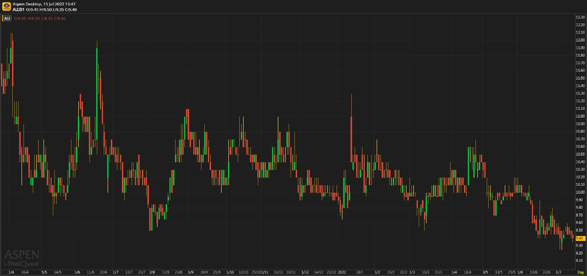587x276 pixels.
Task: Click the '1/12' date axis label
Action: point(305,272)
